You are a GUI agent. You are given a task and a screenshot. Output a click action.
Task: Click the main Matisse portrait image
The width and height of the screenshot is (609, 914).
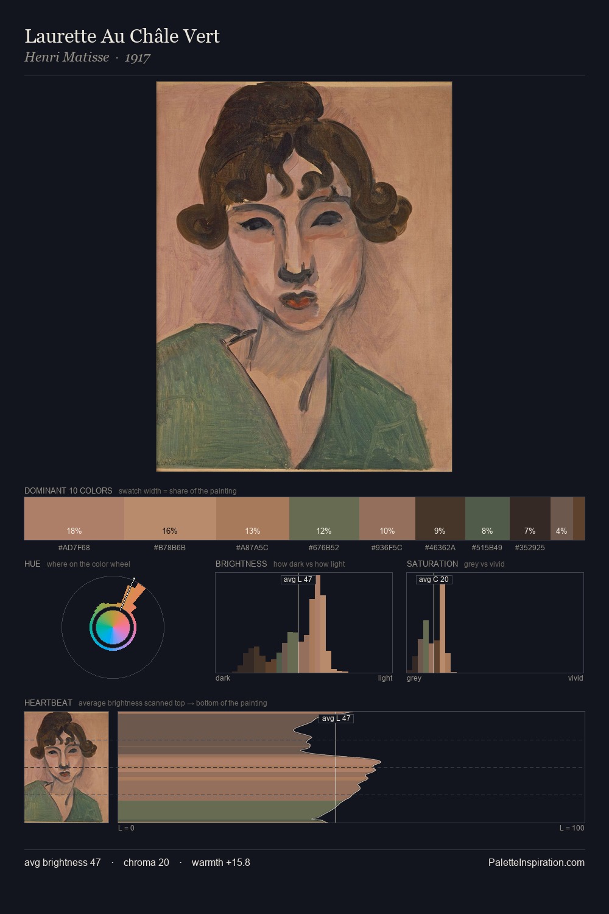pyautogui.click(x=304, y=277)
